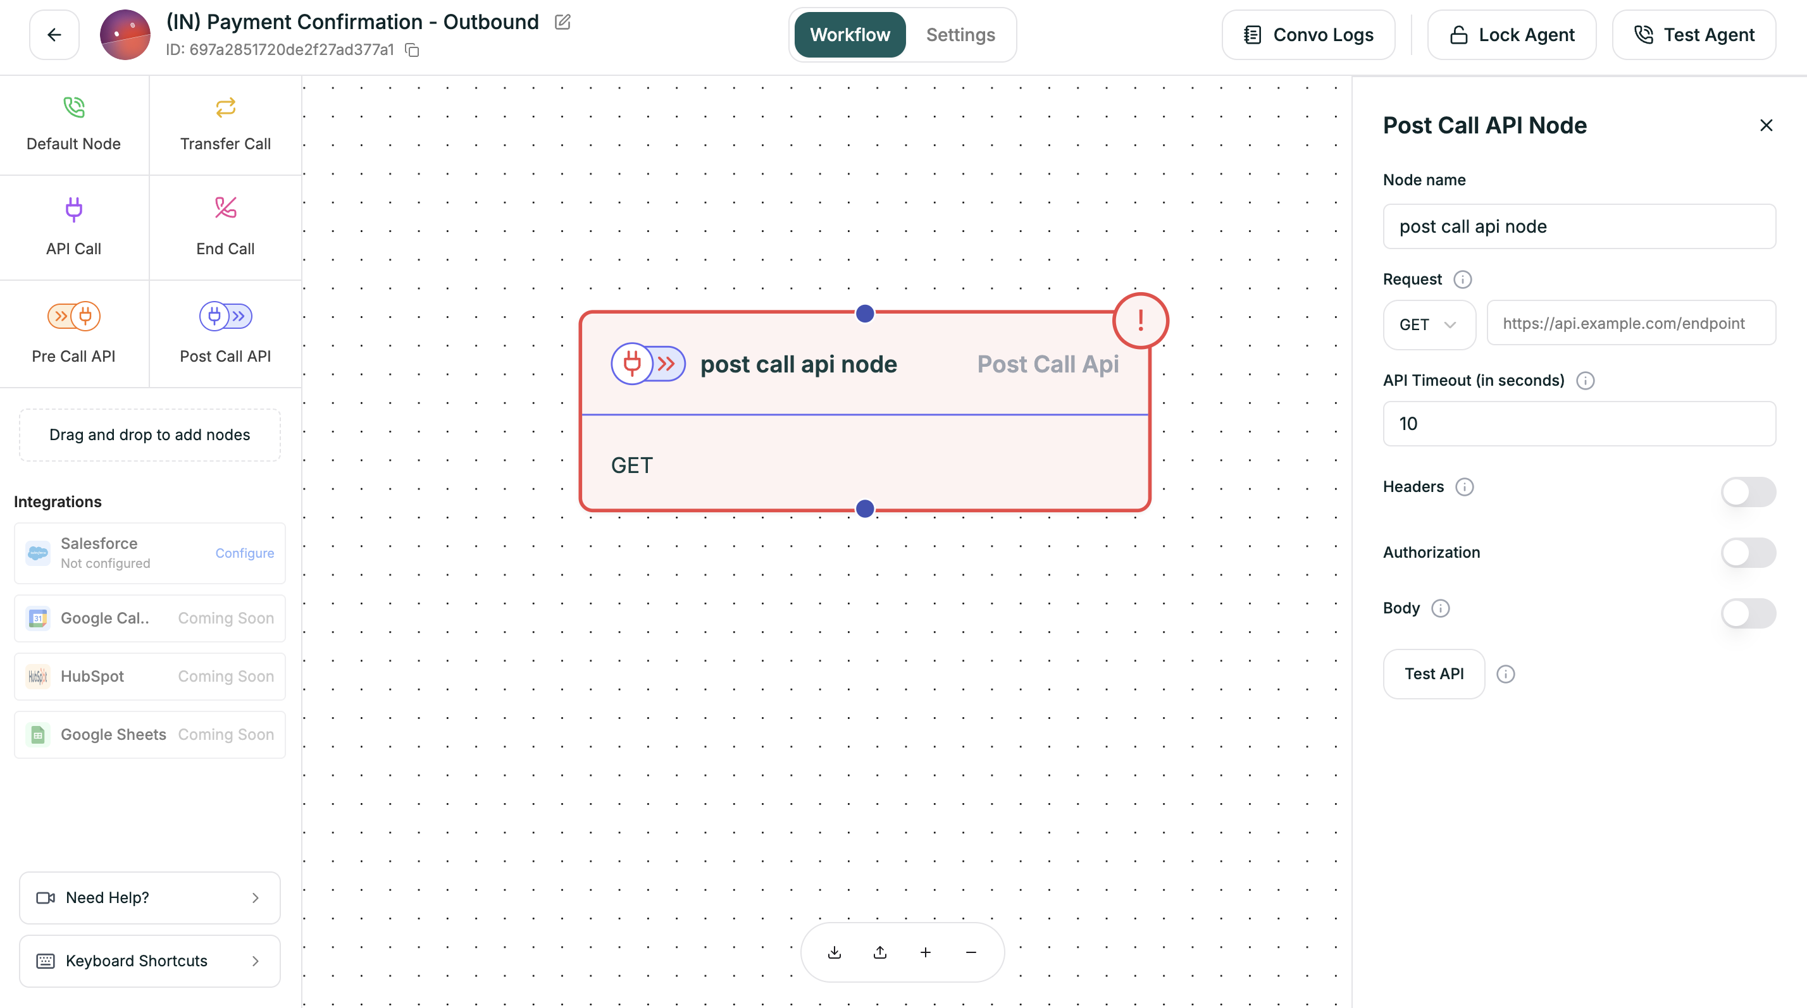Copy the agent ID
The image size is (1807, 1008).
(x=411, y=50)
